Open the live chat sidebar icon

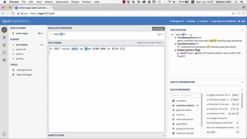tap(4, 60)
